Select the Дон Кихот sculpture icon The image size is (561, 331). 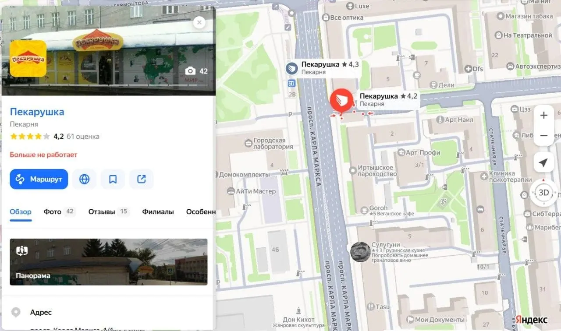click(298, 311)
